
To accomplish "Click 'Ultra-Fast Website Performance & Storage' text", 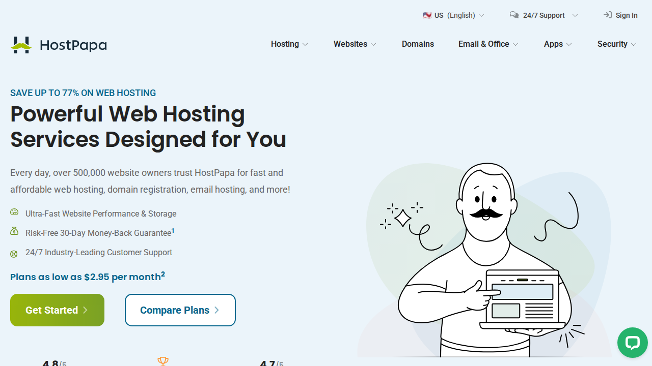I will 101,214.
